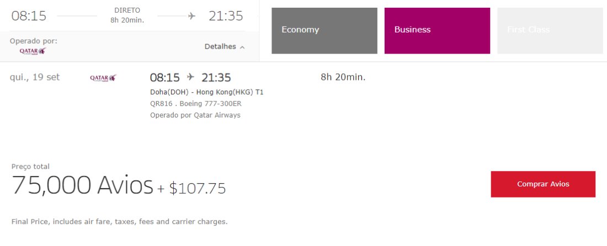Select the Economy cabin tab
The image size is (607, 246).
click(x=324, y=30)
